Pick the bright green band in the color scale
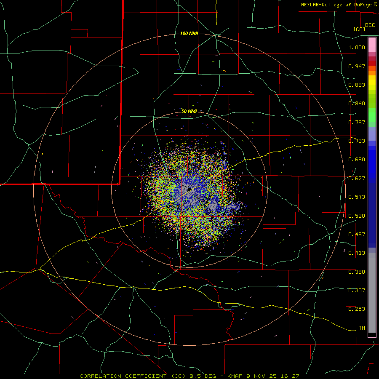 coord(372,115)
